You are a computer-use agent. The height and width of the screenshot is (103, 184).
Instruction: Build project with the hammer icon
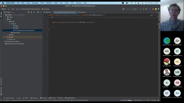point(128,9)
